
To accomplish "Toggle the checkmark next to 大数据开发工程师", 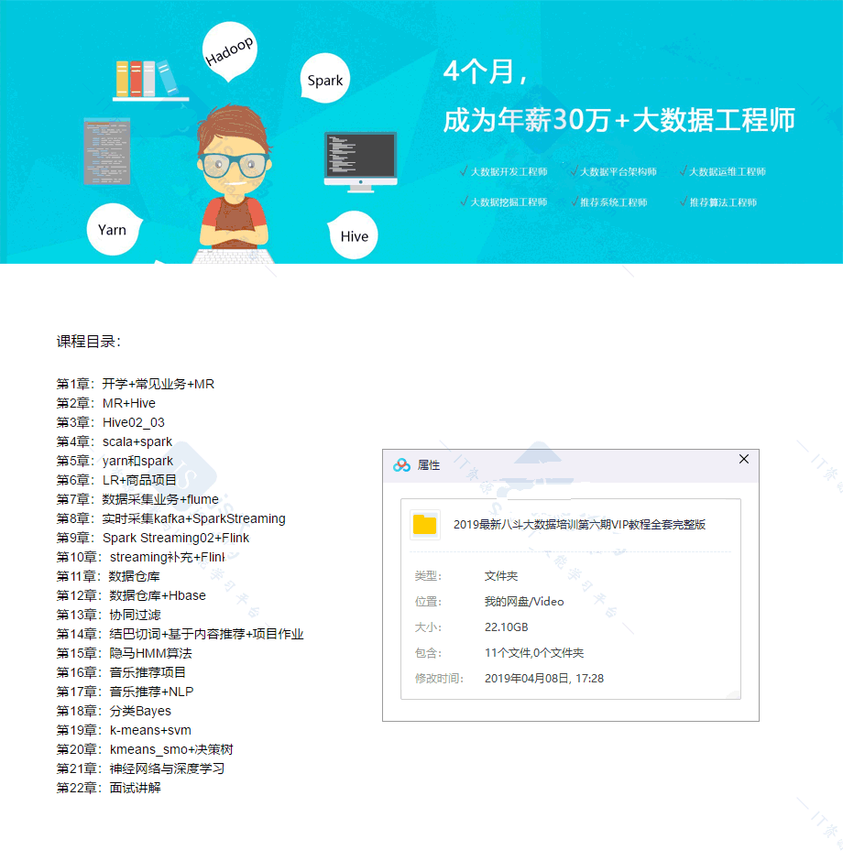I will click(463, 170).
